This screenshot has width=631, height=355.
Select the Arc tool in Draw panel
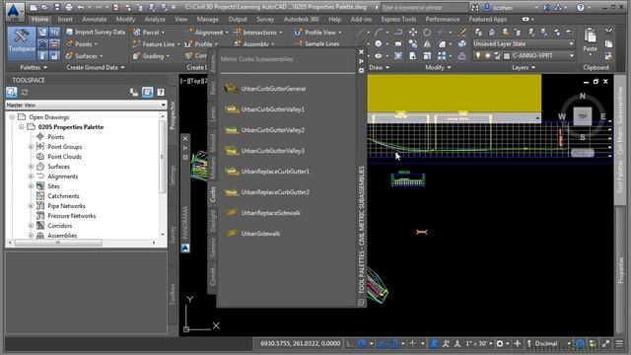click(x=379, y=33)
